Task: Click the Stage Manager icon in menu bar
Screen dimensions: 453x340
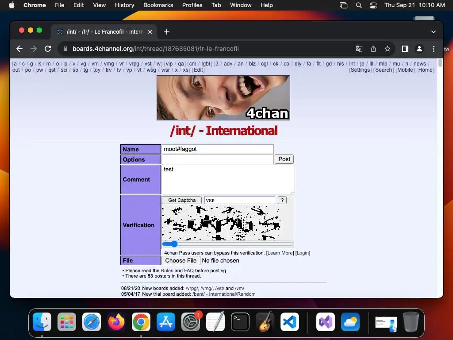Action: 343,5
